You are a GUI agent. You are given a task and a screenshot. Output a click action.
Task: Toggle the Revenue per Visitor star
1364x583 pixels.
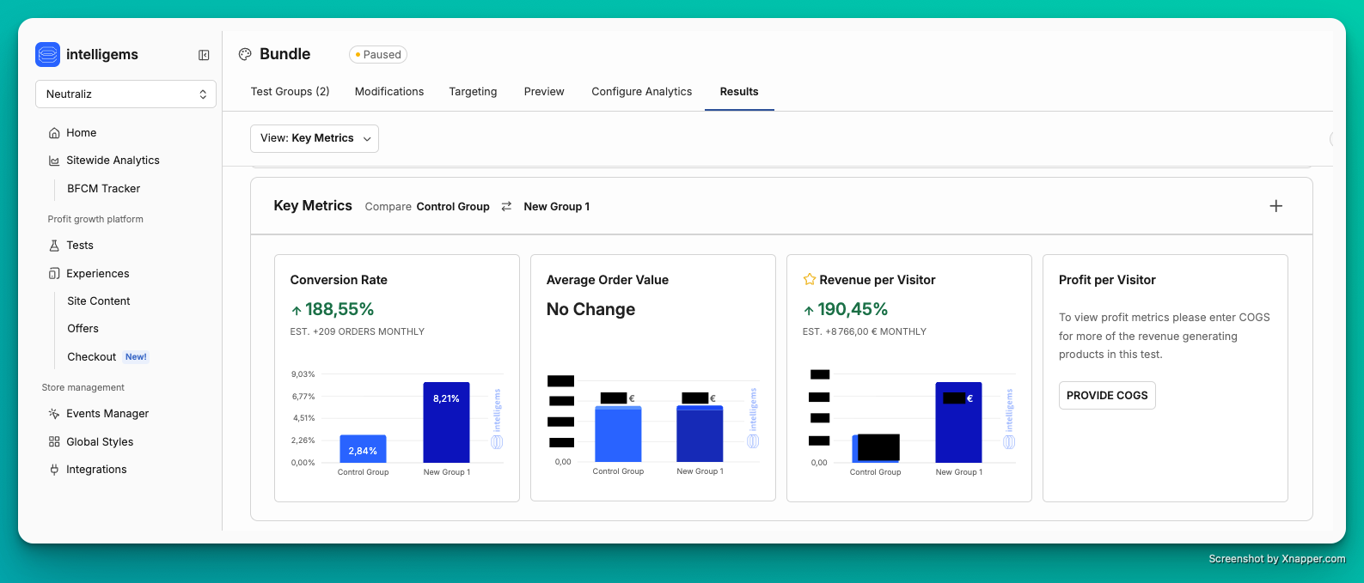click(x=809, y=280)
